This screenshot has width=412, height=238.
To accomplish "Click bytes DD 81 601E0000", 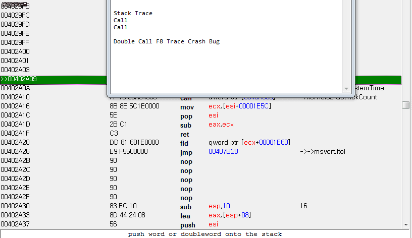I will 134,143.
